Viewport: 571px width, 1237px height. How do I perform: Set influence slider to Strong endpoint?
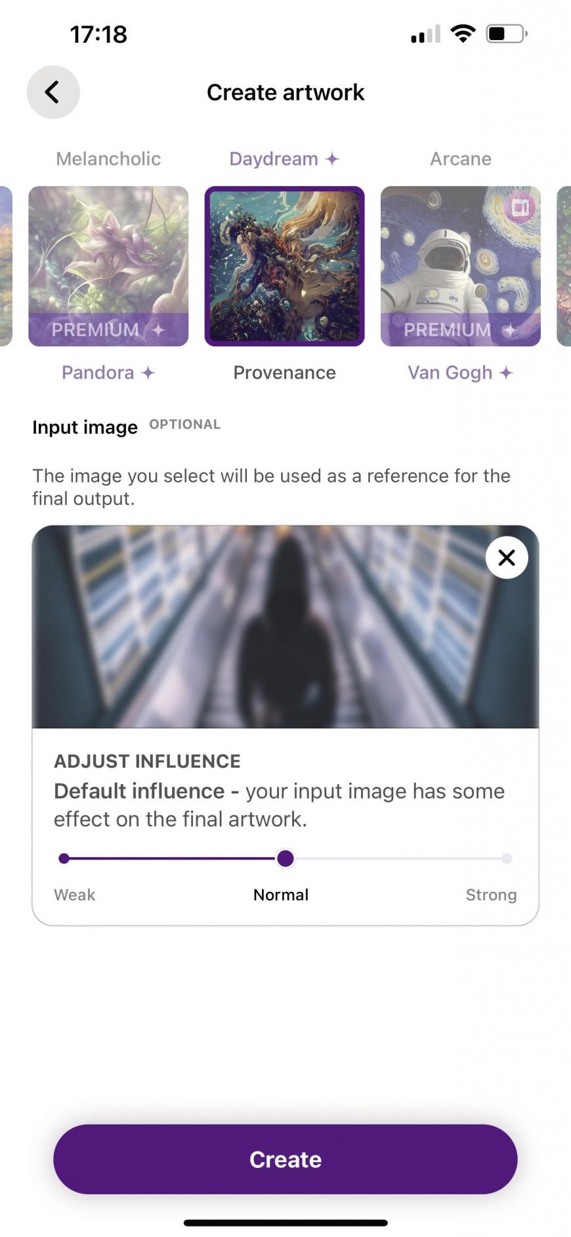pos(507,858)
